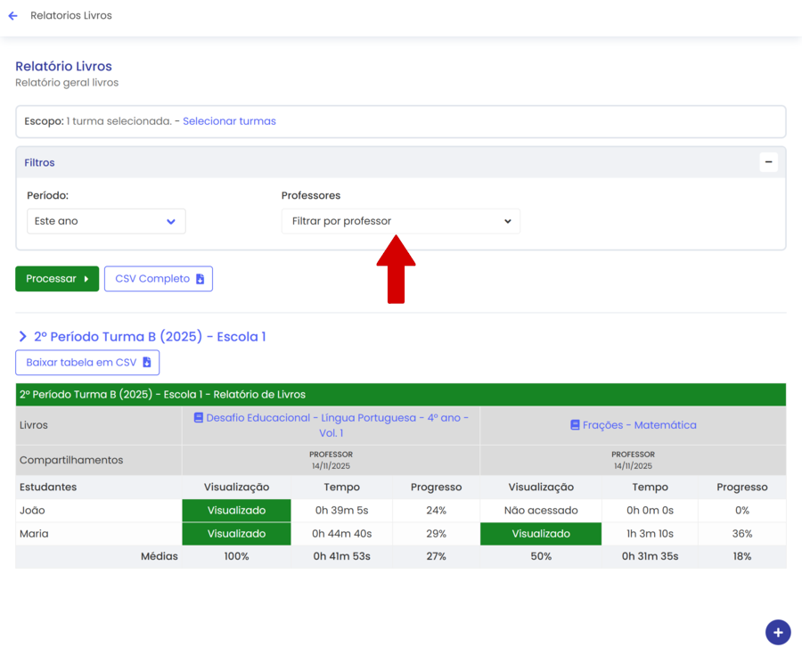Open the Filtrar por professor dropdown
Screen dimensions: 802x656
coord(400,221)
